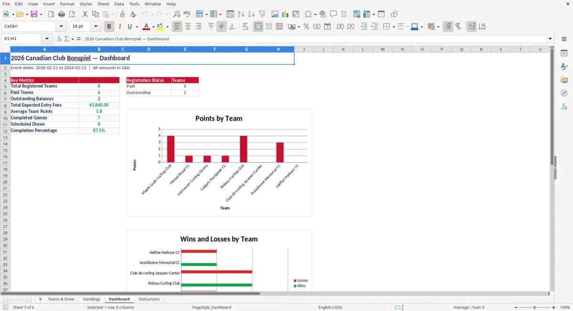Screen dimensions: 573x311
Task: Open the Tools menu
Action: coord(134,4)
